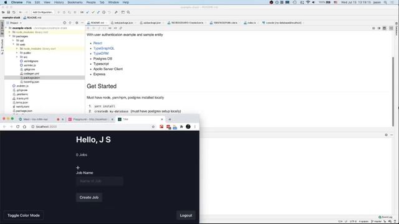
Task: Click the Save All toolbar icon in IDE
Action: [8, 12]
